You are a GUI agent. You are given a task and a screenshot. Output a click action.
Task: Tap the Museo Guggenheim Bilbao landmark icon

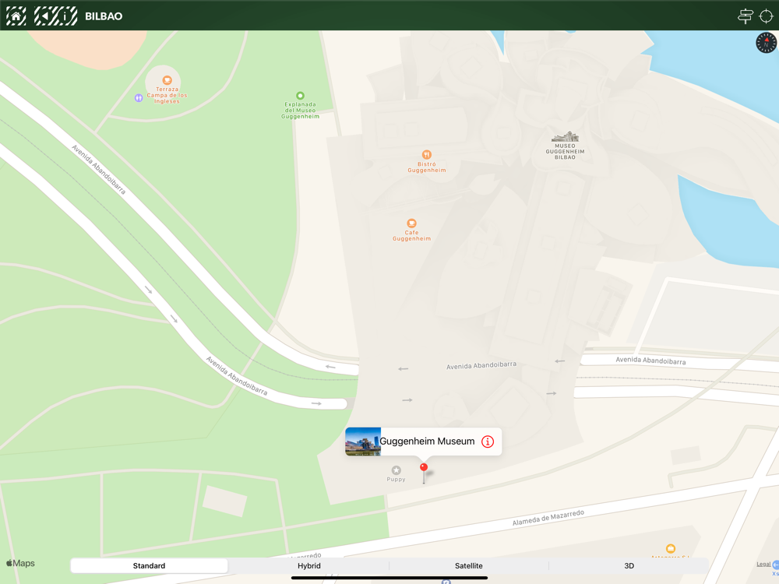pyautogui.click(x=566, y=137)
